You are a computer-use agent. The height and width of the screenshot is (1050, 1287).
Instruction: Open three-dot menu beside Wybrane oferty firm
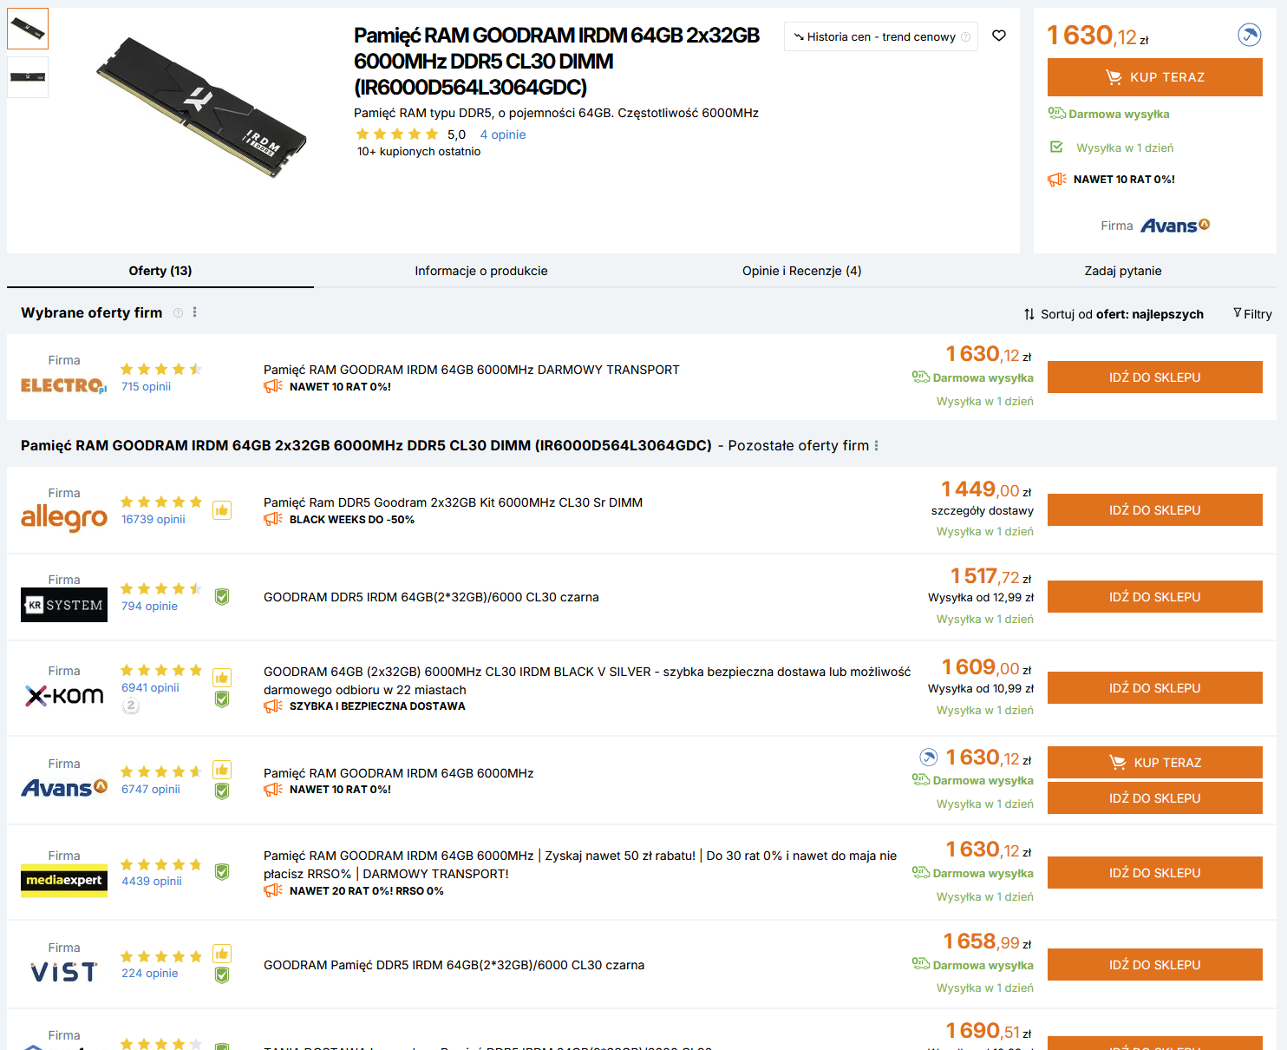click(194, 312)
